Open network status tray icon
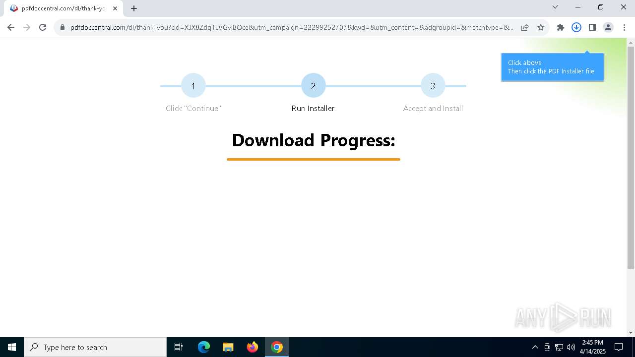The width and height of the screenshot is (635, 357). (559, 347)
